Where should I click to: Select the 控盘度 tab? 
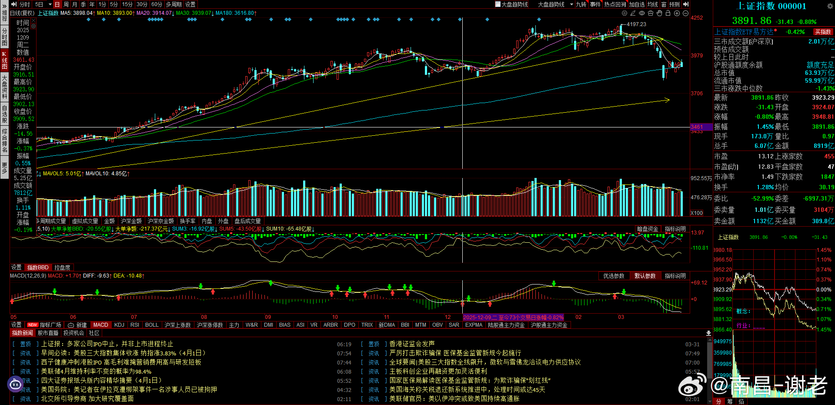point(62,268)
